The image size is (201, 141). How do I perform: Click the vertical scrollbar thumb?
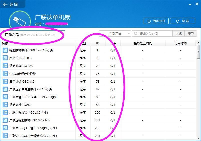(x=198, y=52)
